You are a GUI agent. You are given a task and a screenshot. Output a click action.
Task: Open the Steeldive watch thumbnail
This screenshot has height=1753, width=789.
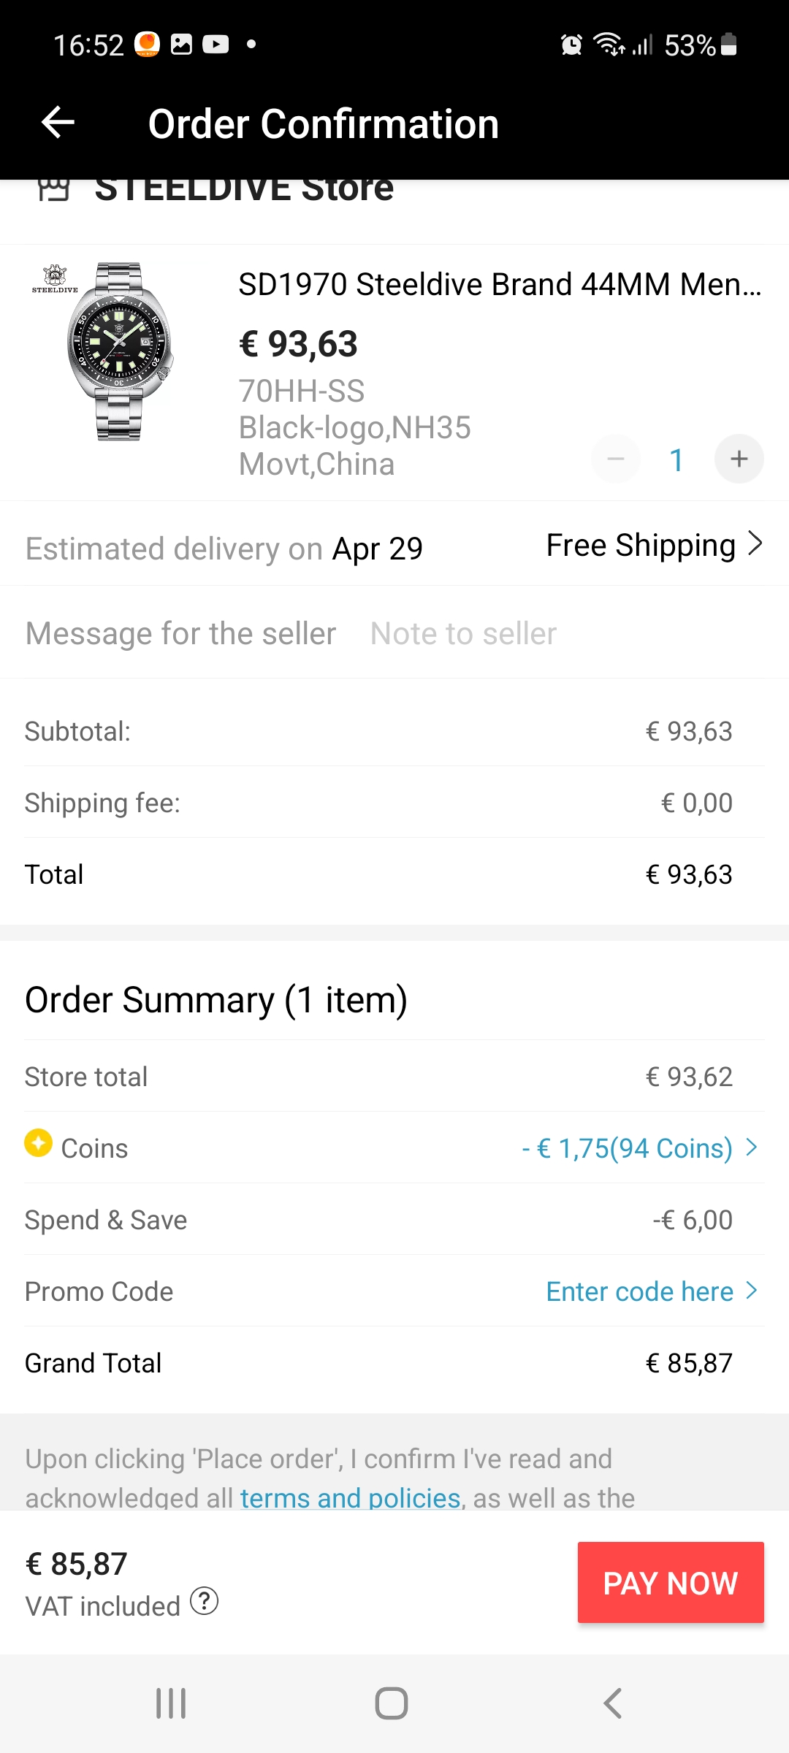(119, 351)
